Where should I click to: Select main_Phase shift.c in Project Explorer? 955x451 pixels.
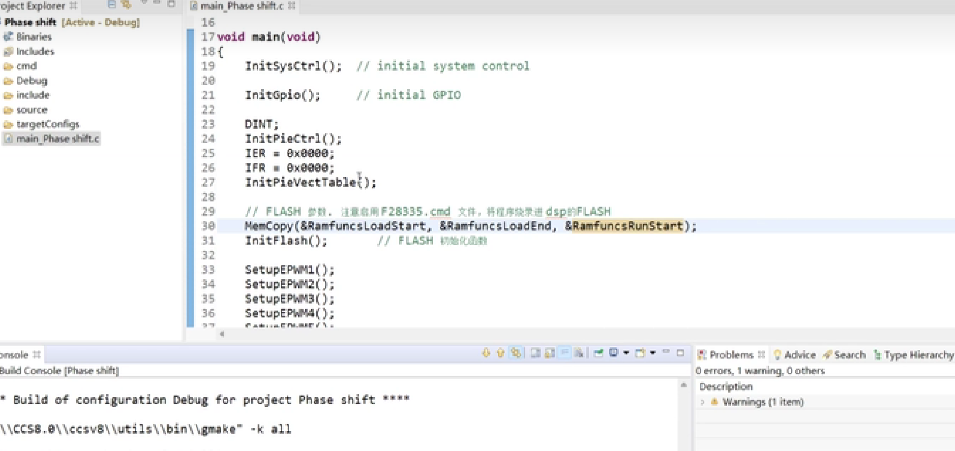pyautogui.click(x=51, y=139)
